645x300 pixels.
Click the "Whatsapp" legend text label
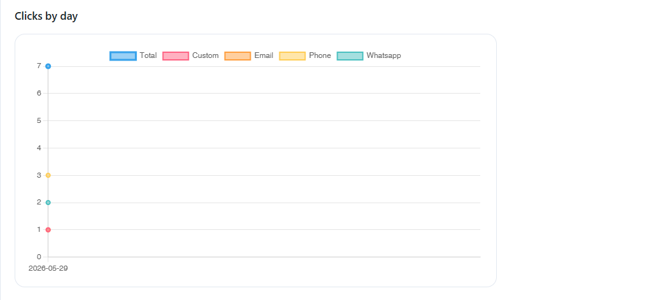coord(384,55)
